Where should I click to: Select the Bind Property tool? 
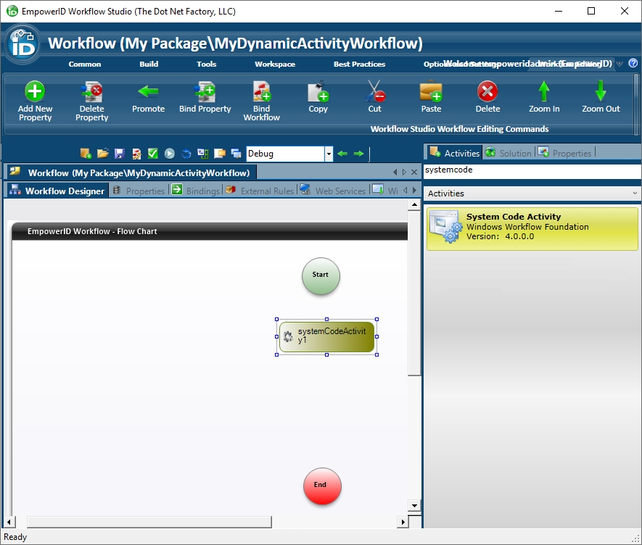coord(205,96)
